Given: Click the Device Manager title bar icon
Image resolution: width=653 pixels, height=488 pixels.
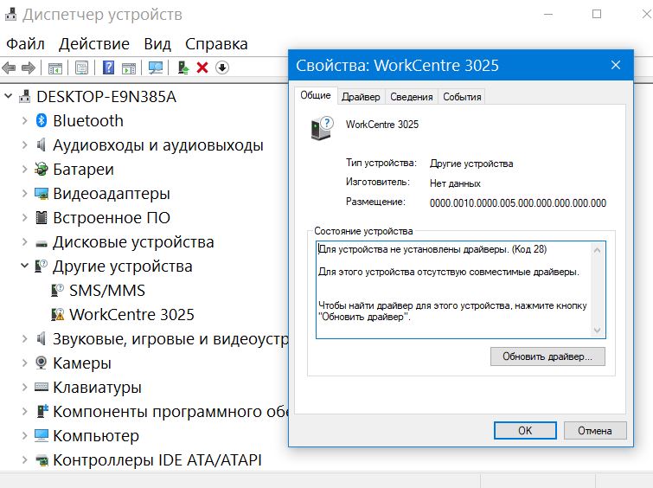Looking at the screenshot, I should coord(10,14).
